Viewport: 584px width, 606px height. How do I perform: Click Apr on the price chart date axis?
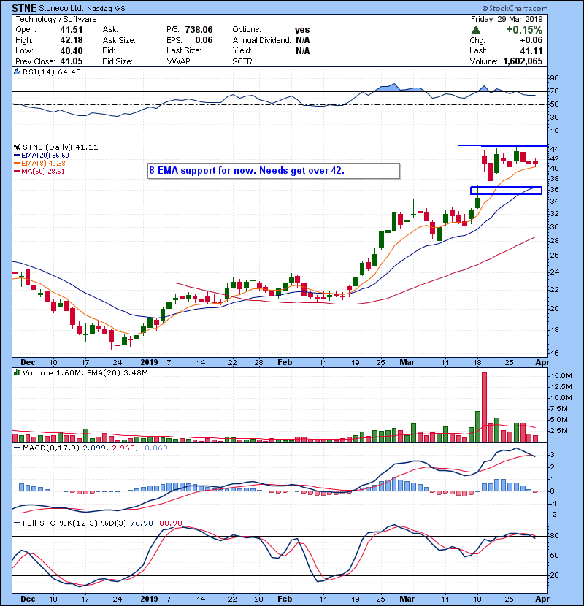click(x=542, y=363)
